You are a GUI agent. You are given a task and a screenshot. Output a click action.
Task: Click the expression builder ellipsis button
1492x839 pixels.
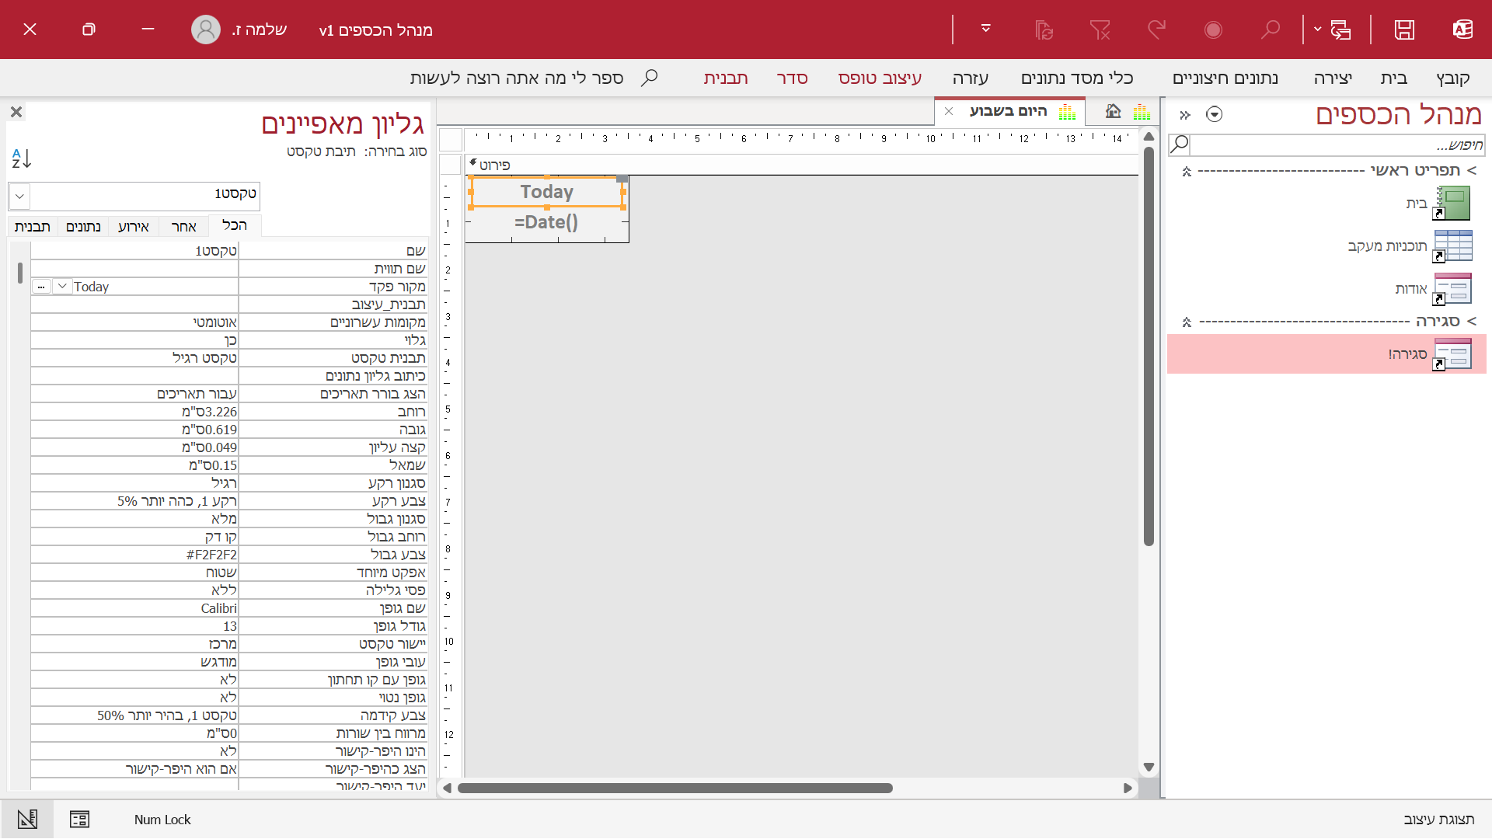click(42, 287)
